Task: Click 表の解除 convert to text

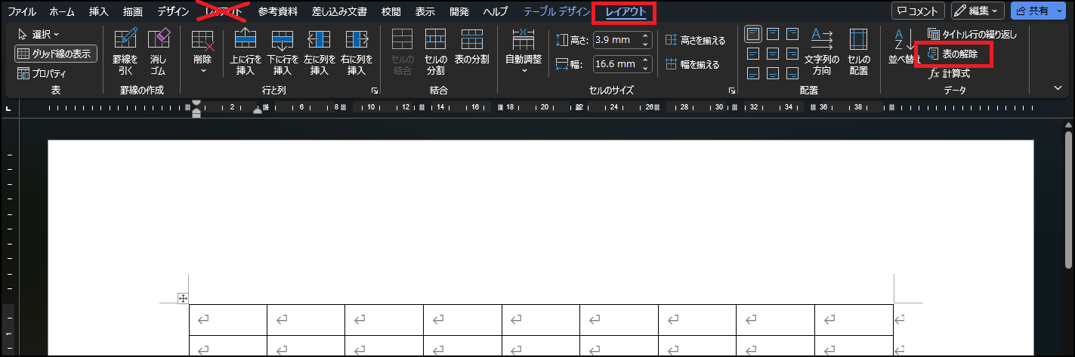Action: click(951, 54)
